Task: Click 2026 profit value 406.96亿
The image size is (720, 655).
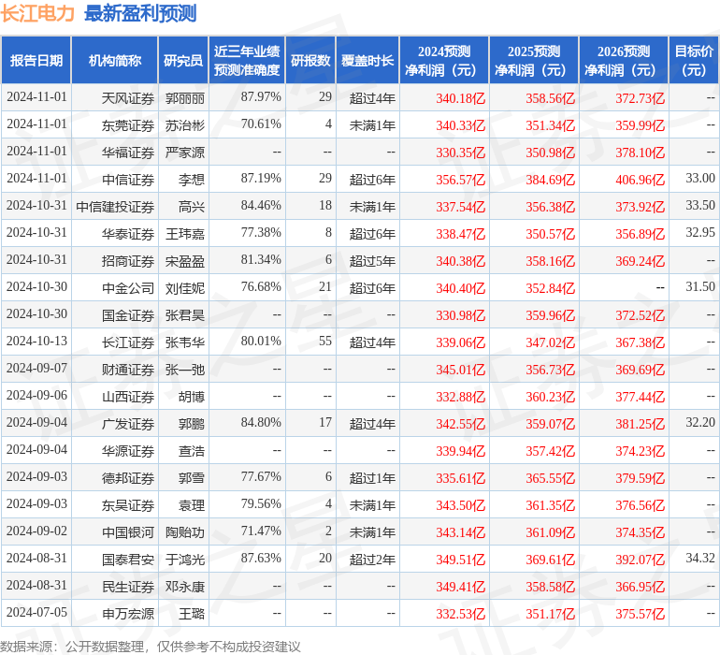Action: 641,180
